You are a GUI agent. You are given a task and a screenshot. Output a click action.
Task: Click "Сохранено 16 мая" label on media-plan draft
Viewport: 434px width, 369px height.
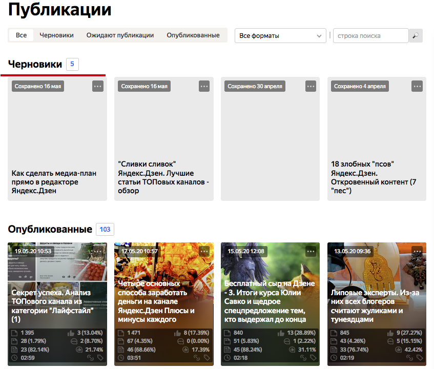[x=38, y=86]
